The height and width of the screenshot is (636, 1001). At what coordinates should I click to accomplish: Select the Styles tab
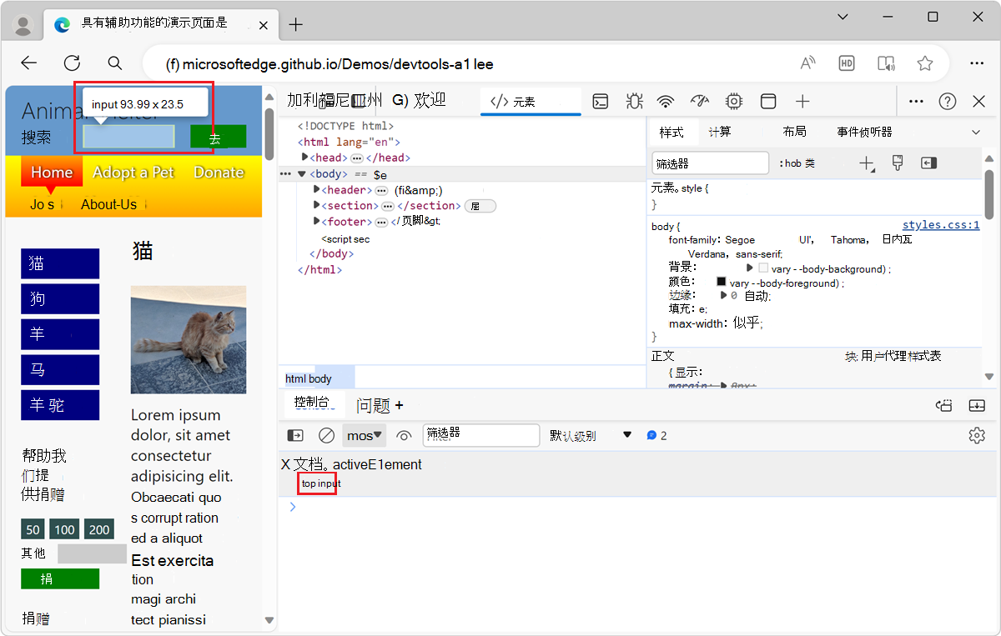672,132
